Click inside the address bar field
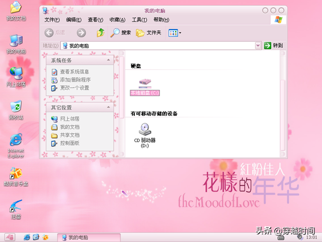This screenshot has height=242, width=322. 158,45
